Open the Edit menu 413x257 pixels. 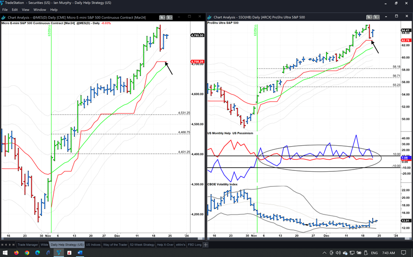click(x=15, y=10)
